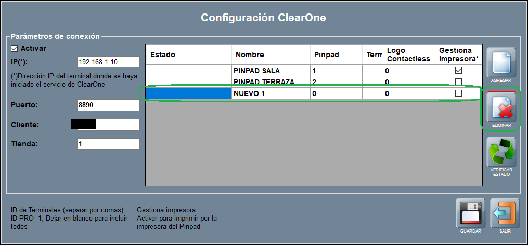Enable Gestiona impresora for PINPAD TERRAZA
528x245 pixels.
(458, 81)
